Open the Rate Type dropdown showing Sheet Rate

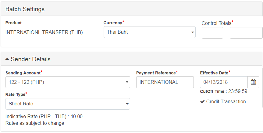coord(68,104)
